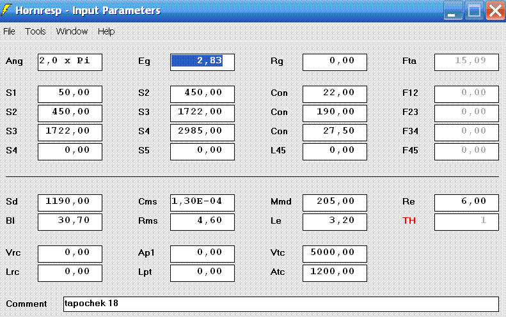Viewport: 506px width, 317px height.
Task: Click the Mmd input field
Action: click(x=335, y=203)
